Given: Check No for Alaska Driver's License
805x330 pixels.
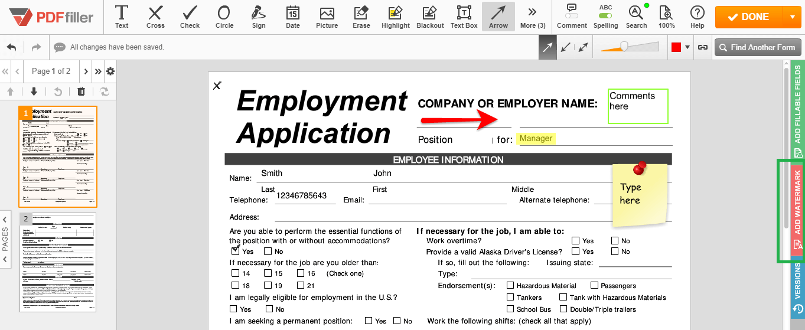Looking at the screenshot, I should point(615,251).
